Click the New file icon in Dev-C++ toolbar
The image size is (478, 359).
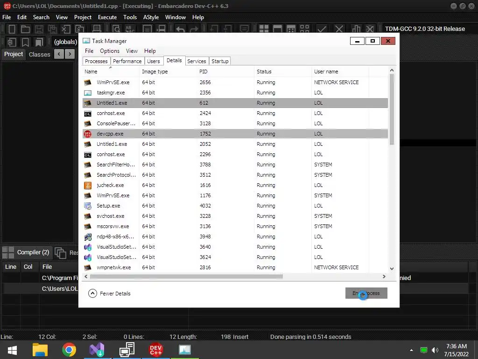12,29
